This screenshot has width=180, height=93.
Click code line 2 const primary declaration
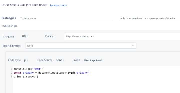[x=52, y=73]
